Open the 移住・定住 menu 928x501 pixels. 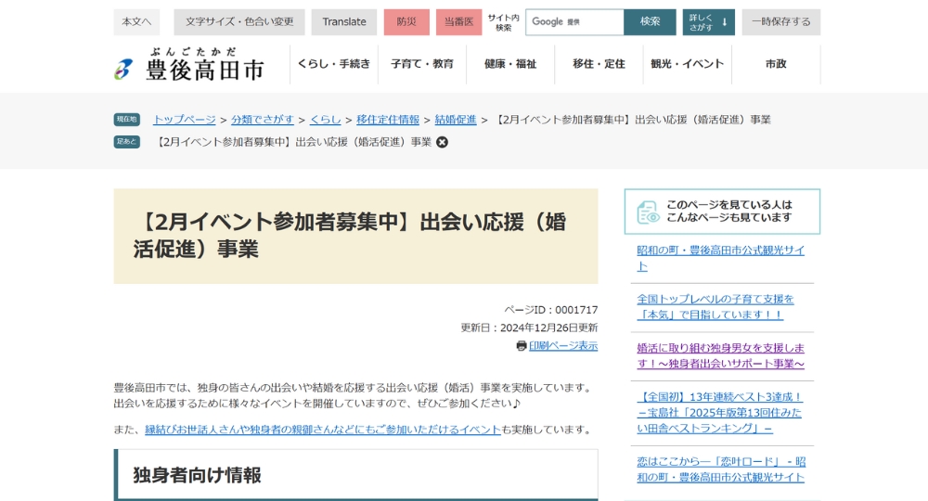[x=599, y=64]
